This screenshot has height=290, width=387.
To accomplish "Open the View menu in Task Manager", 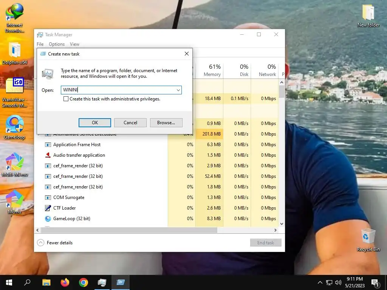I will click(74, 44).
